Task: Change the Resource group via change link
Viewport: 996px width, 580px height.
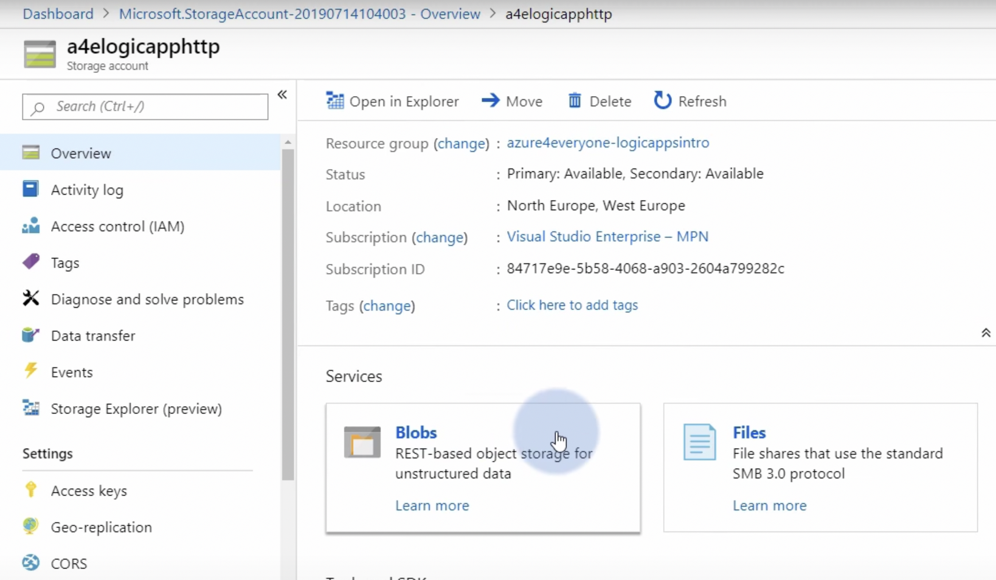Action: coord(462,143)
